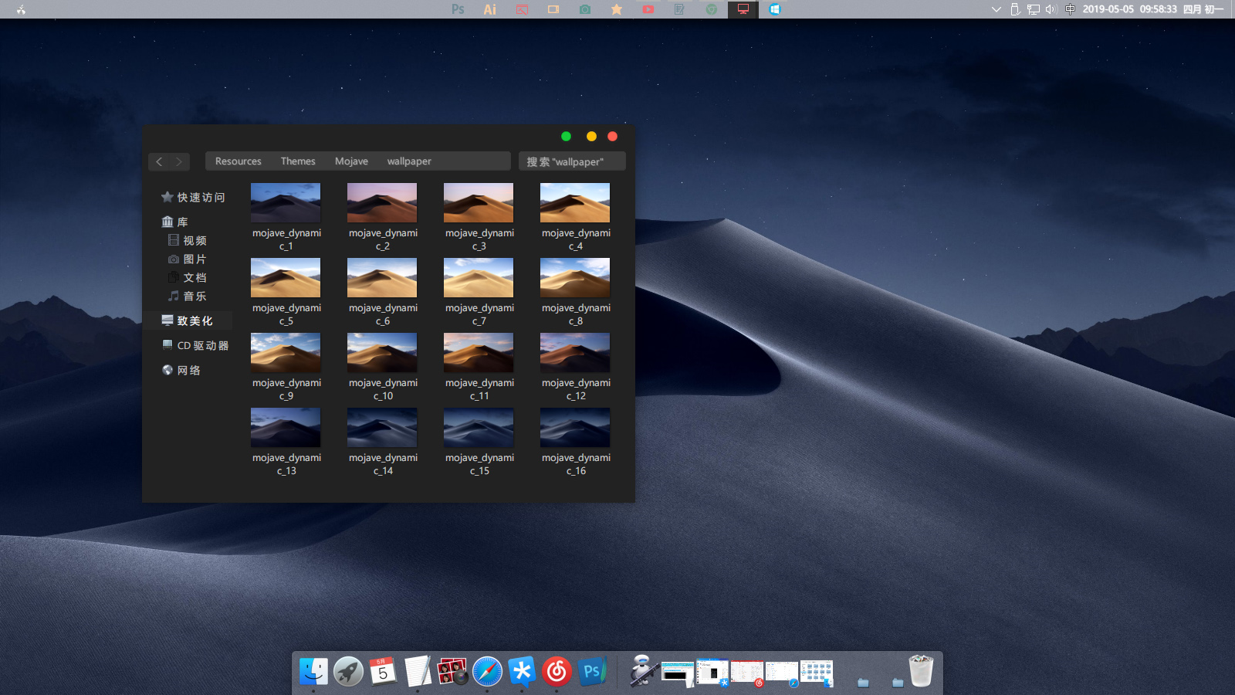
Task: Click the red screenshot-tool icon in top bar
Action: click(x=522, y=9)
